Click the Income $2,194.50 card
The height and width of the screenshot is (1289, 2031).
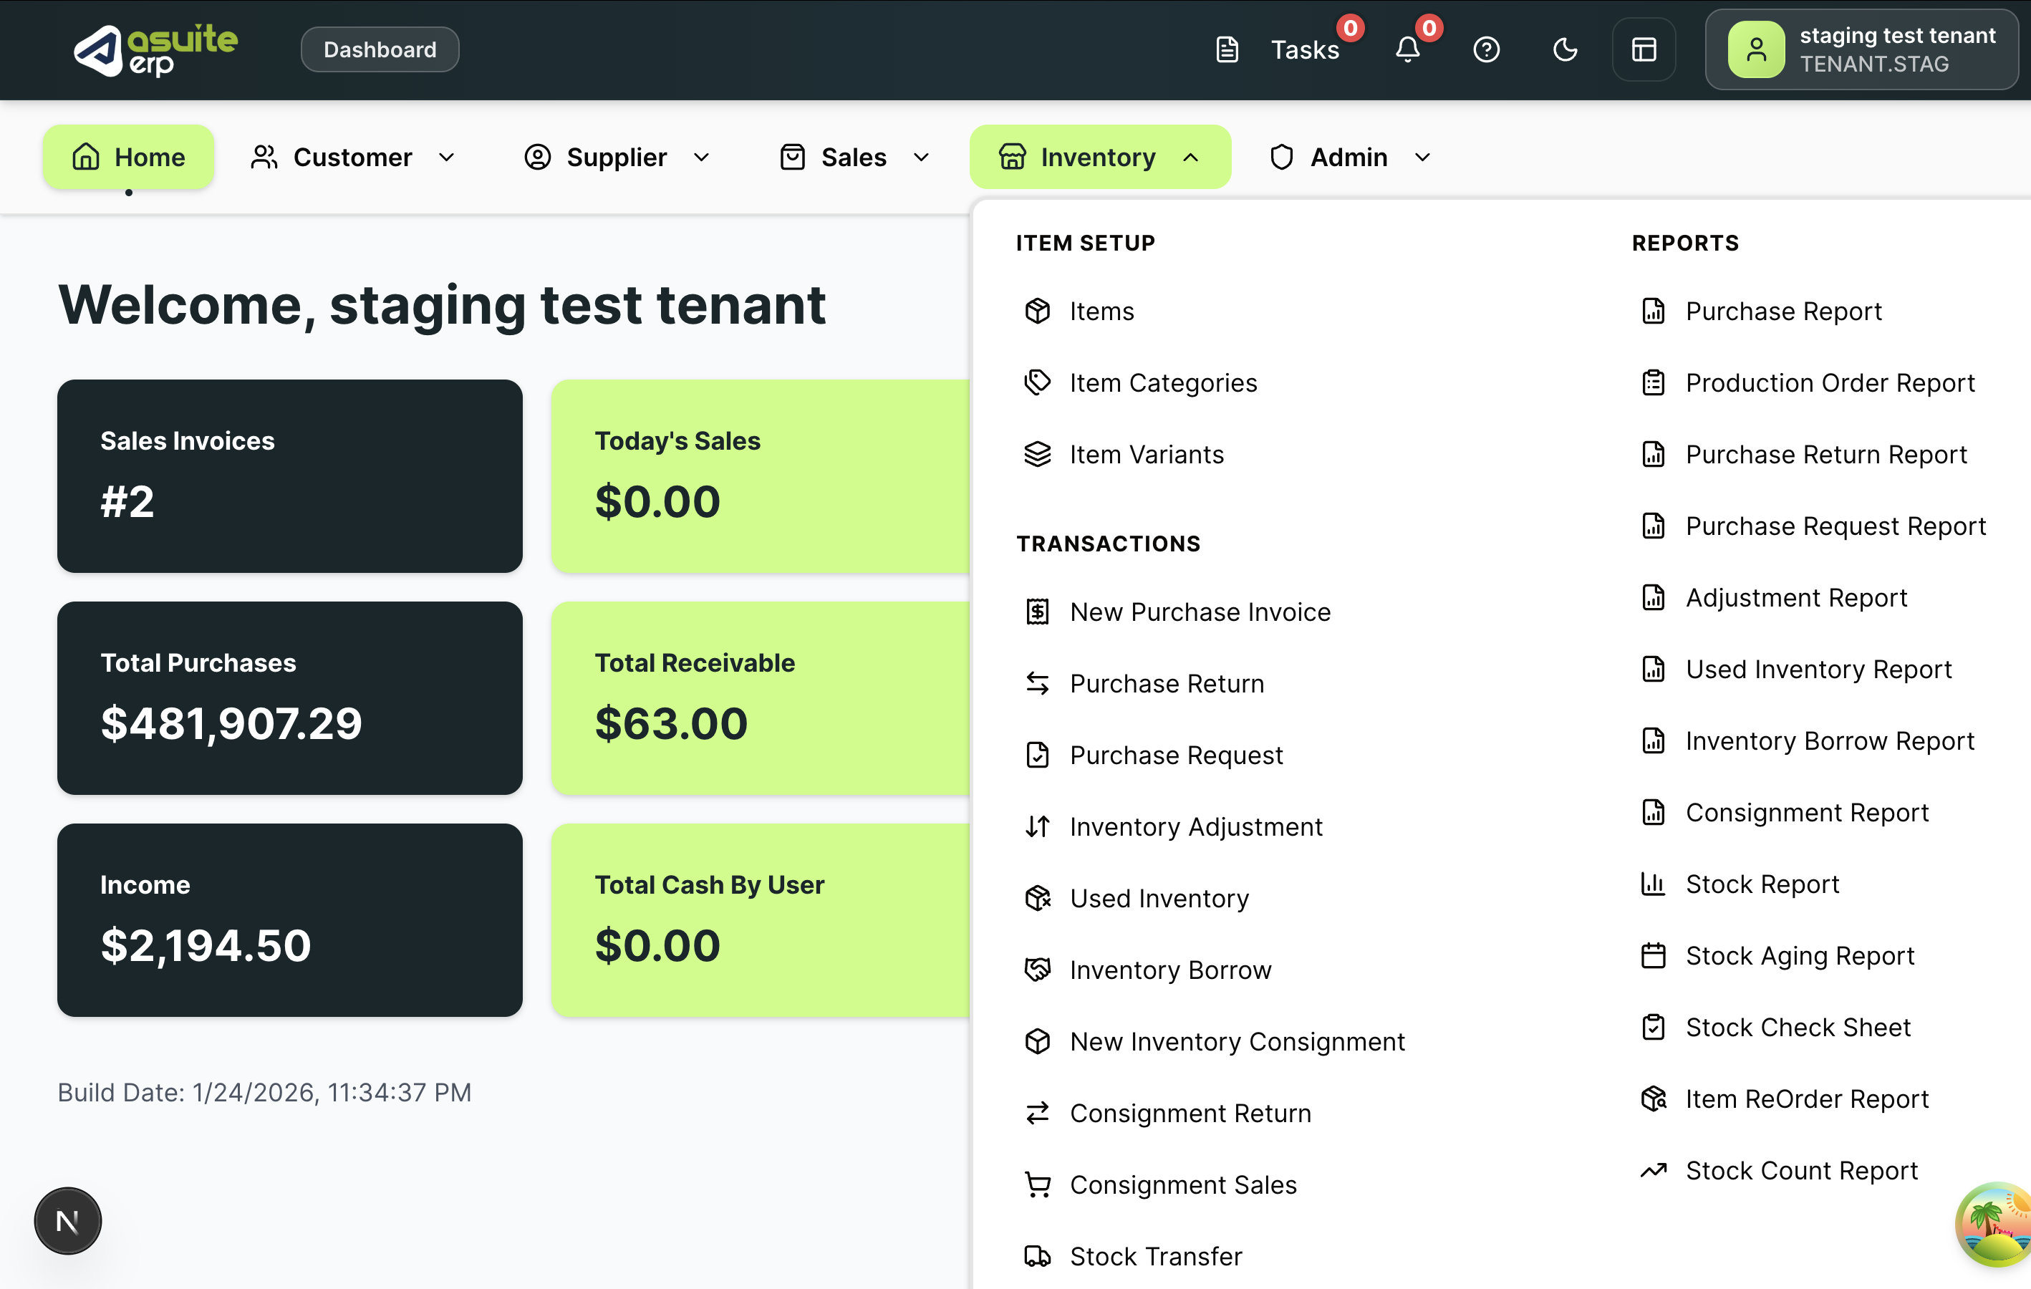pos(290,920)
